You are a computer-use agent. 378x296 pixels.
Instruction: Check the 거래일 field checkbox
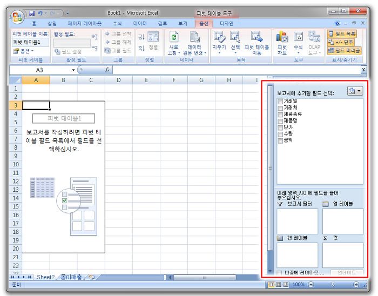[280, 102]
